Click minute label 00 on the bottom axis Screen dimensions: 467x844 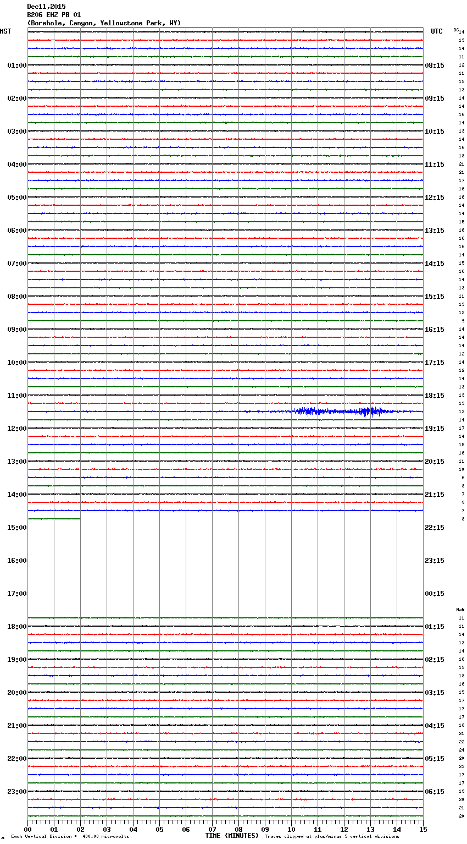pos(27,829)
